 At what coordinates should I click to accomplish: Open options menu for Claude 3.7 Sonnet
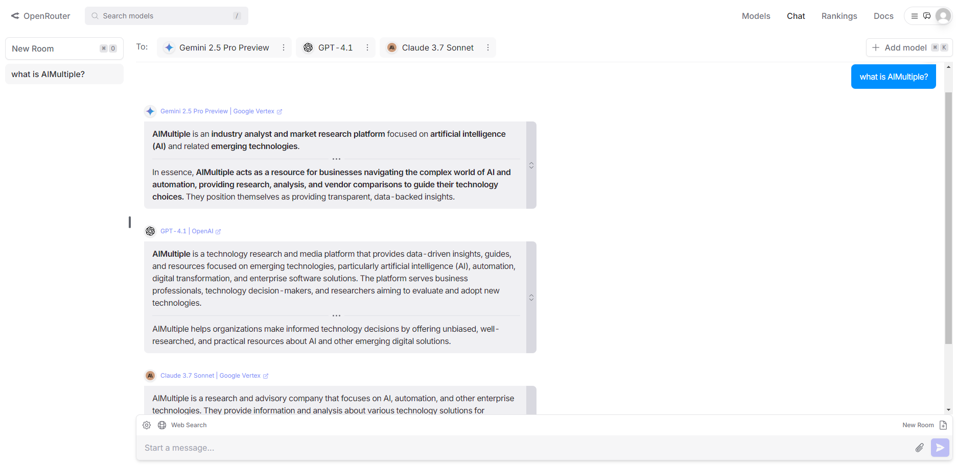488,47
